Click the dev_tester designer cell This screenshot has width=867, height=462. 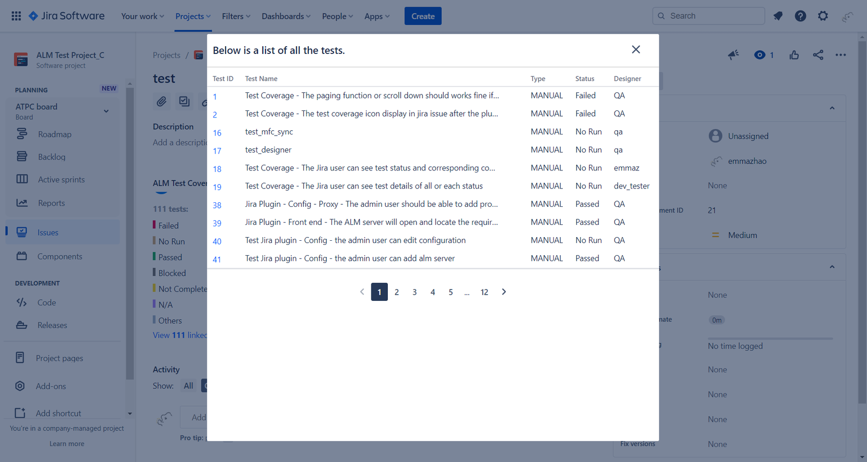(x=632, y=186)
